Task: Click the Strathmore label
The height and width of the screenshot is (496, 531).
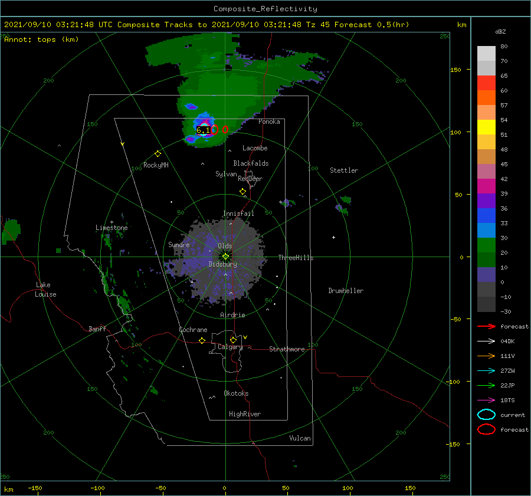Action: [x=287, y=349]
